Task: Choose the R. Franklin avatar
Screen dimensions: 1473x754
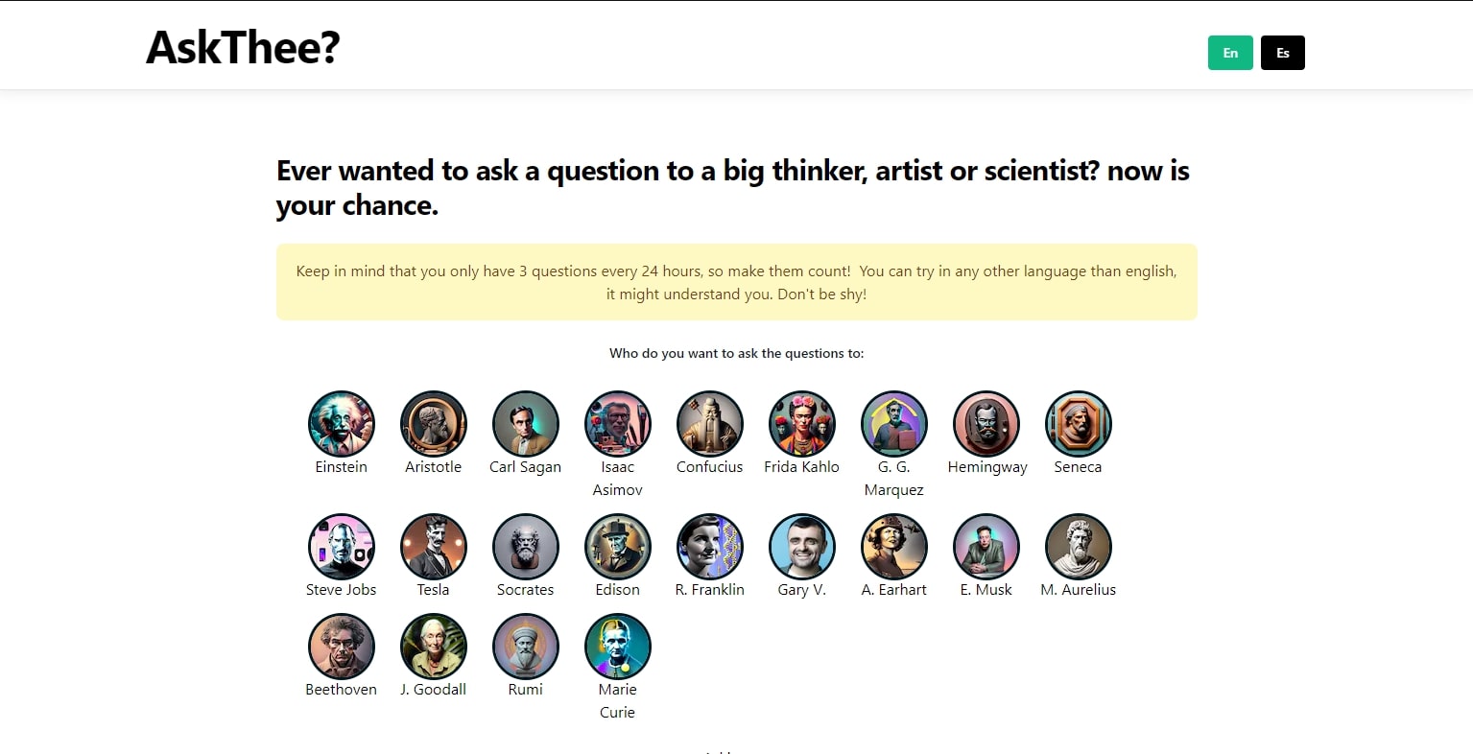Action: tap(710, 547)
